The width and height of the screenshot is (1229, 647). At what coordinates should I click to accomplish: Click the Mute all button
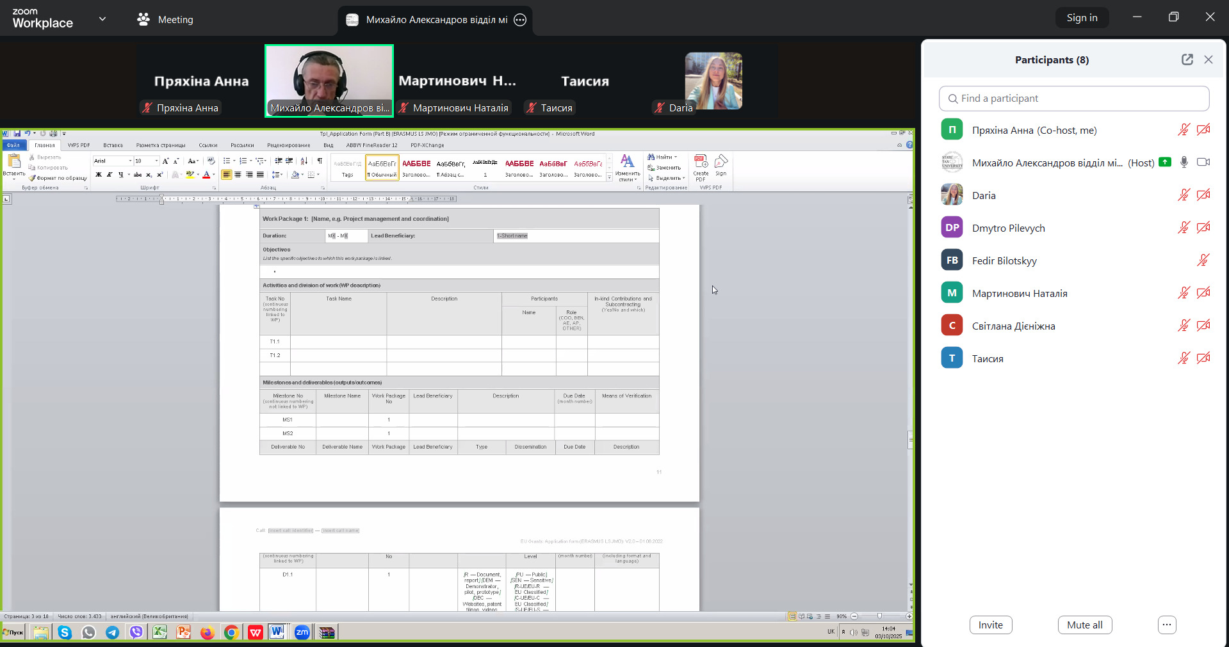pos(1084,625)
